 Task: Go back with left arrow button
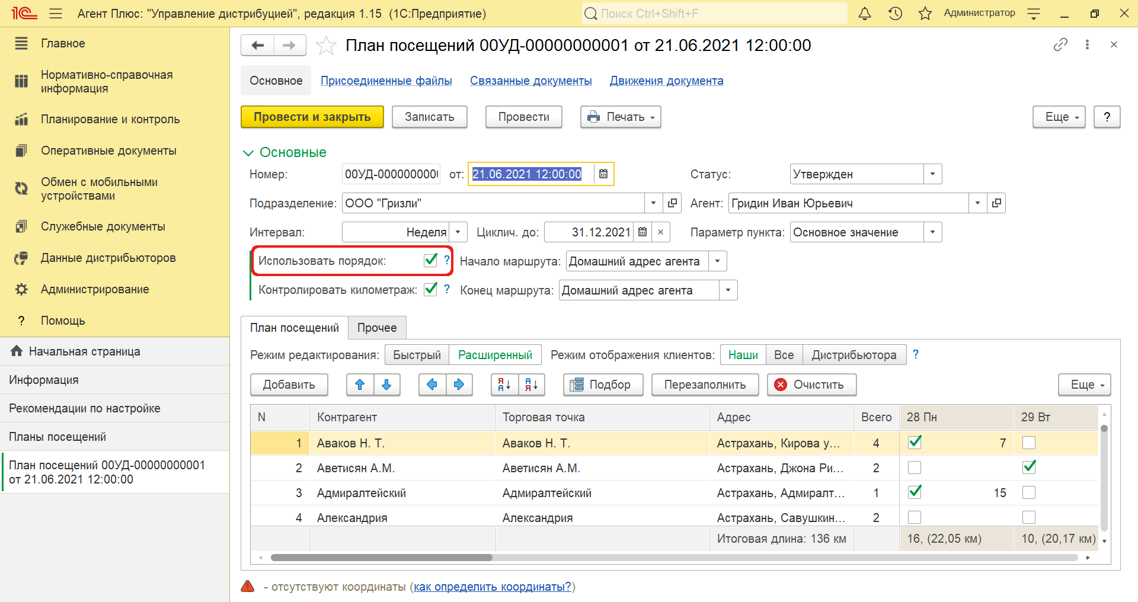[x=257, y=46]
